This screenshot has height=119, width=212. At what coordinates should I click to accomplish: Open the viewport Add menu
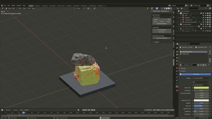click(29, 8)
